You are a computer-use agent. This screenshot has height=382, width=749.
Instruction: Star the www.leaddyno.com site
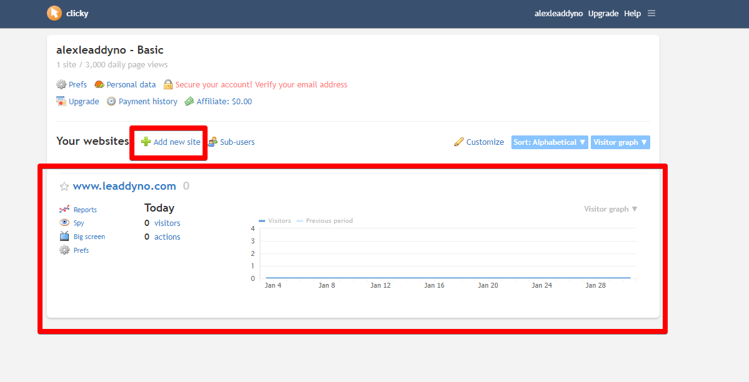coord(64,187)
